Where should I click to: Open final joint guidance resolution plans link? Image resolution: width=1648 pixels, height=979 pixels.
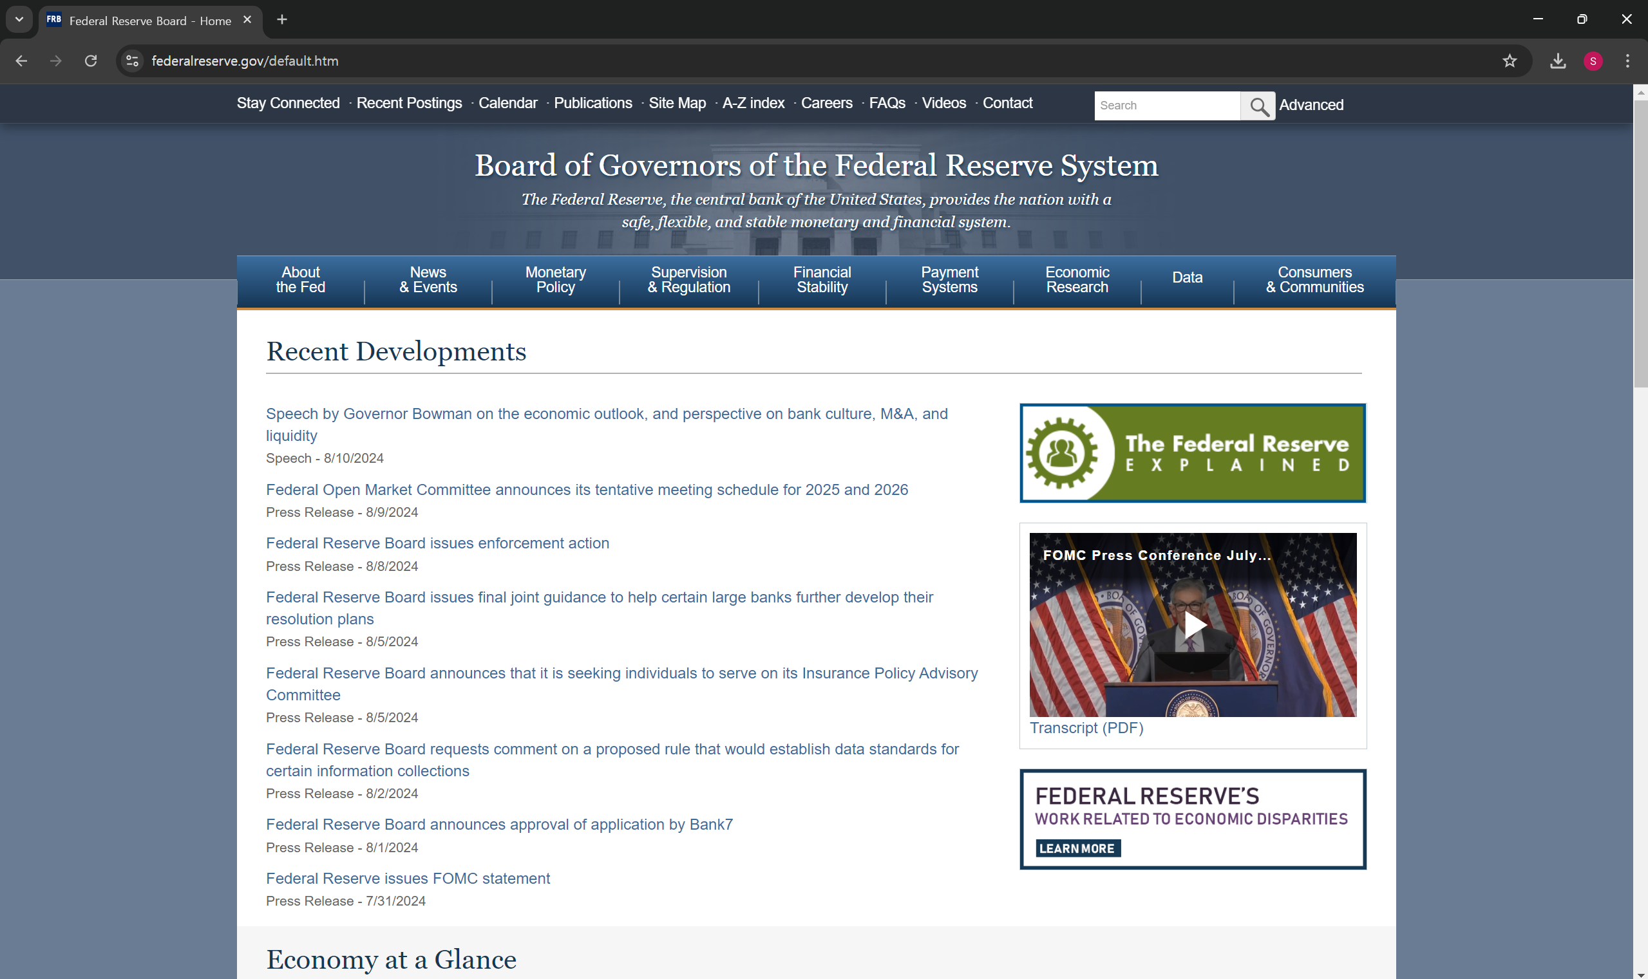(600, 608)
